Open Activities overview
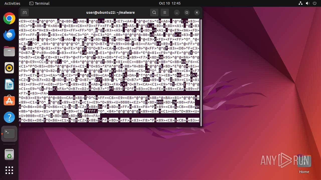Screen dimensions: 321x180 pyautogui.click(x=12, y=3)
